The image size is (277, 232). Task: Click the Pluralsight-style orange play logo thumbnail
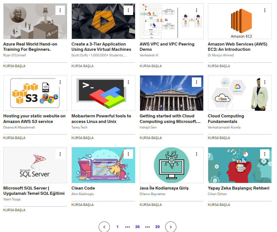pyautogui.click(x=103, y=21)
